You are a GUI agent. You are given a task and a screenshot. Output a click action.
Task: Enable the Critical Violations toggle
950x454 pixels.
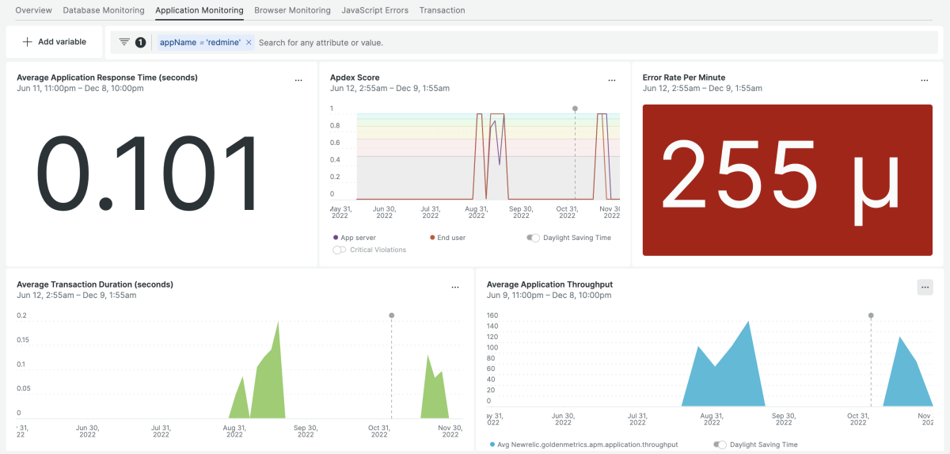pos(340,250)
